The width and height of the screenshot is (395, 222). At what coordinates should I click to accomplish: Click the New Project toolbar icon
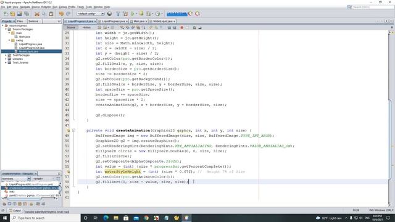pos(12,14)
